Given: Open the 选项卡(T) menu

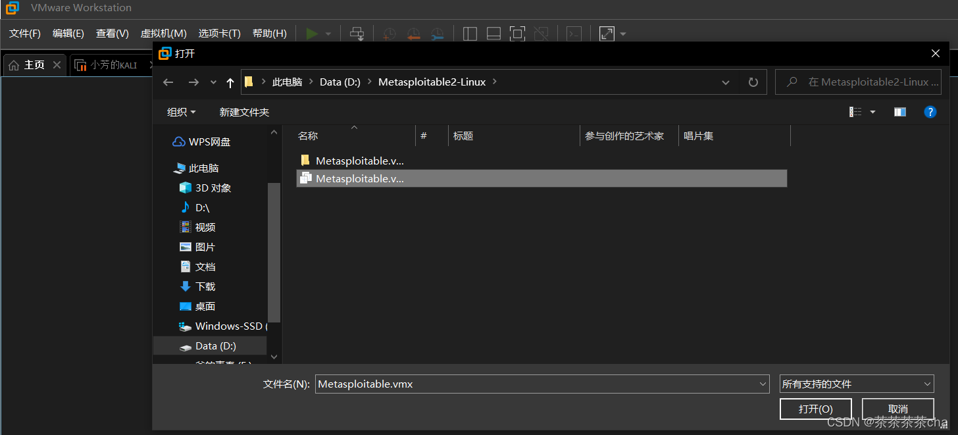Looking at the screenshot, I should [x=220, y=34].
